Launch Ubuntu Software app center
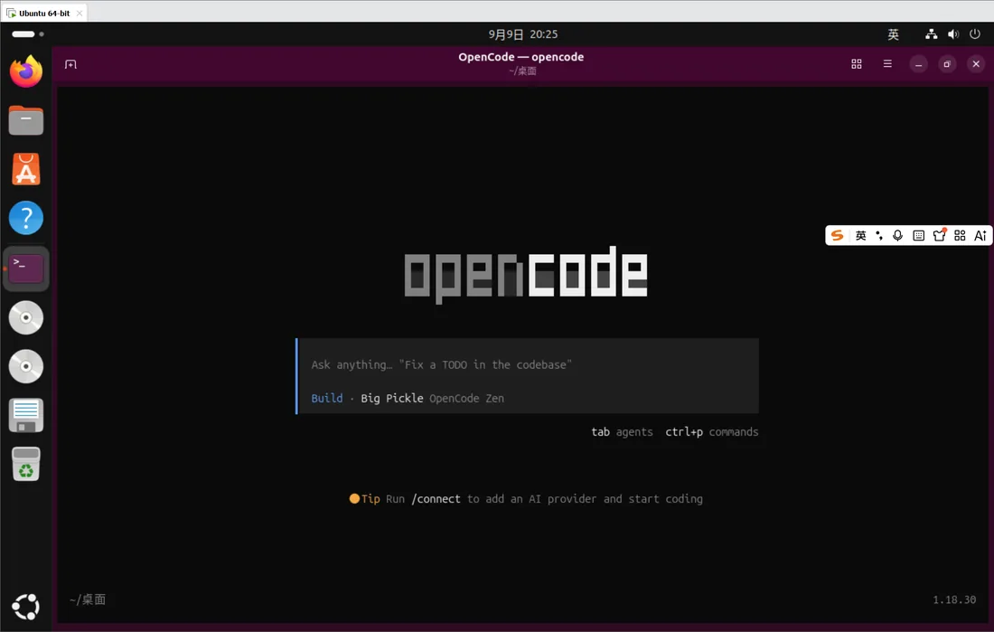Image resolution: width=994 pixels, height=632 pixels. click(26, 169)
